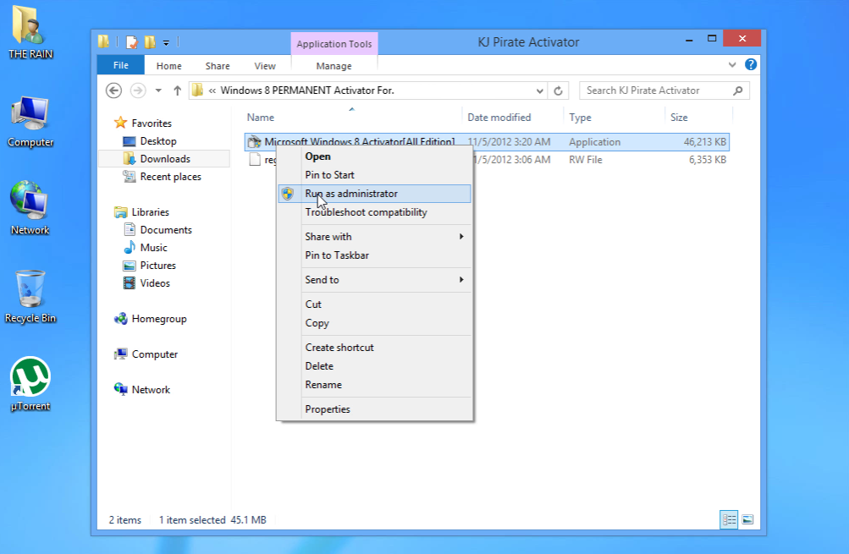The width and height of the screenshot is (849, 554).
Task: Click the address bar path text
Action: click(307, 91)
